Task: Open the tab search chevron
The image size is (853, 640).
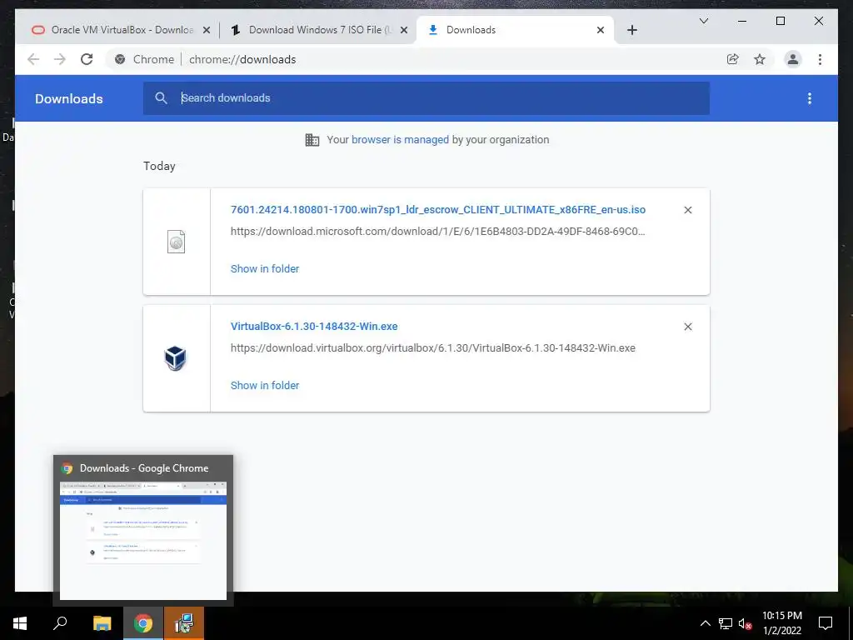Action: 703,21
